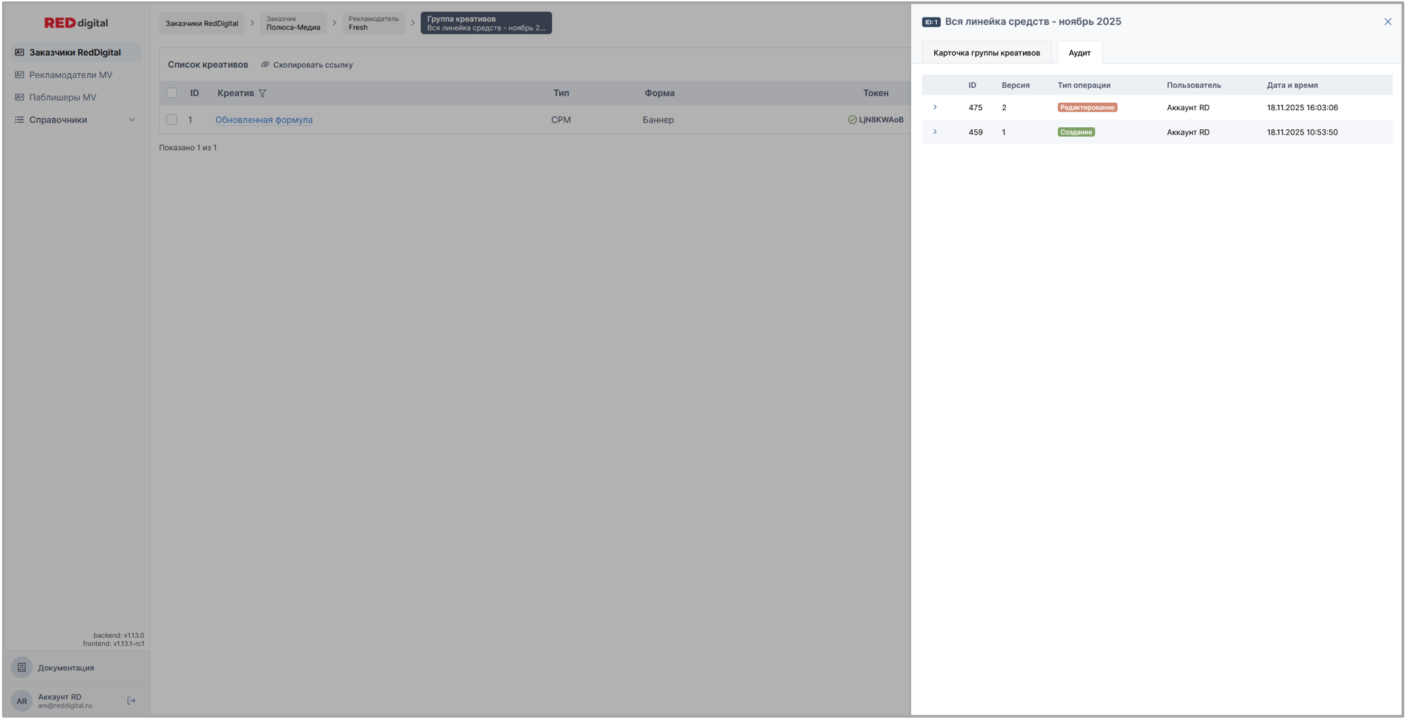Click the Заказчик Полюса-Медиа breadcrumb
This screenshot has width=1407, height=719.
(x=293, y=24)
